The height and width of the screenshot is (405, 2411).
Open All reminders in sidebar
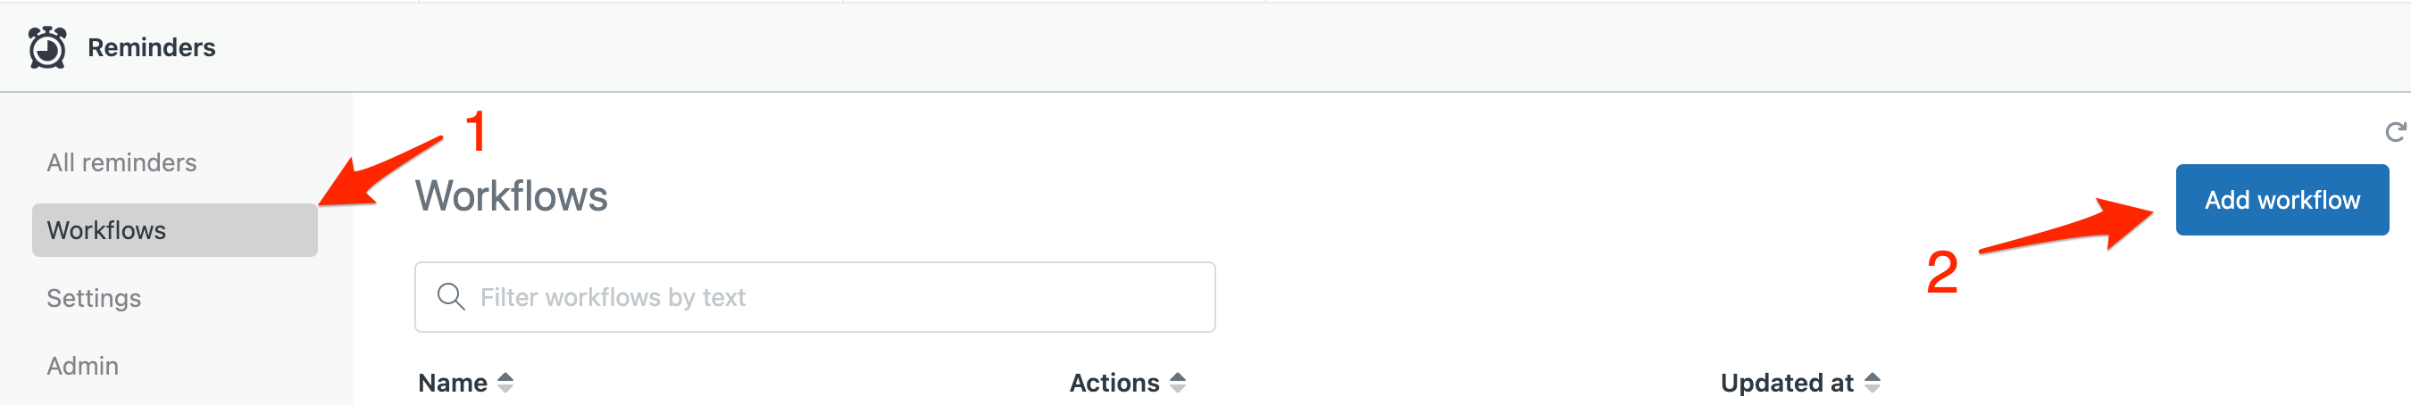point(121,162)
